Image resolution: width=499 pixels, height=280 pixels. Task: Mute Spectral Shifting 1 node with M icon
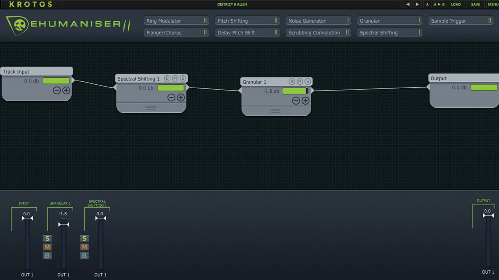(175, 78)
